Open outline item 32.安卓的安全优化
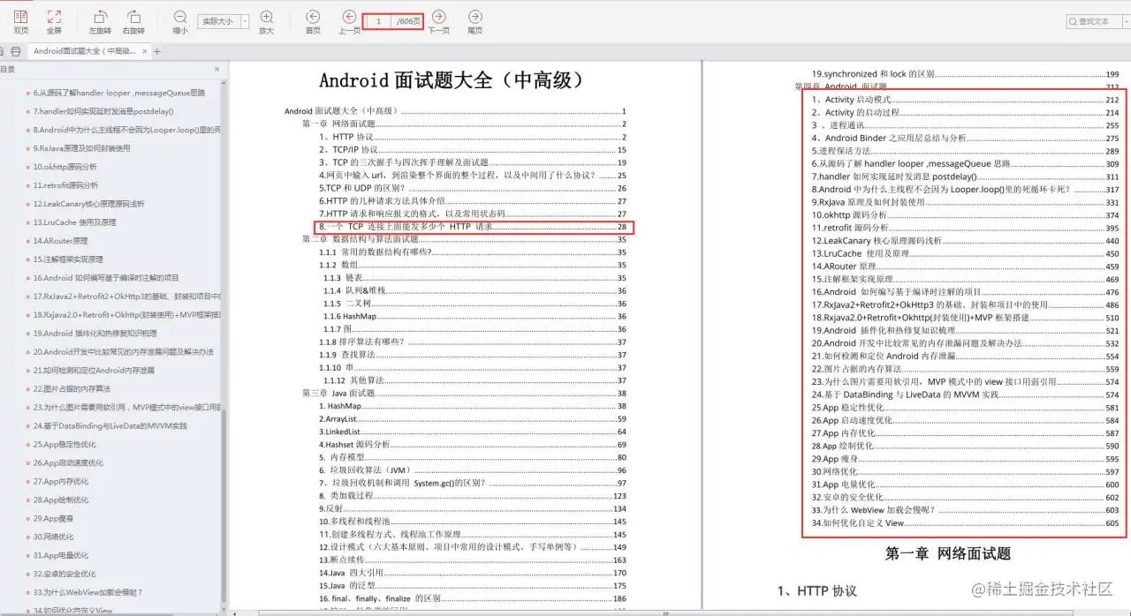This screenshot has height=616, width=1131. [x=64, y=575]
